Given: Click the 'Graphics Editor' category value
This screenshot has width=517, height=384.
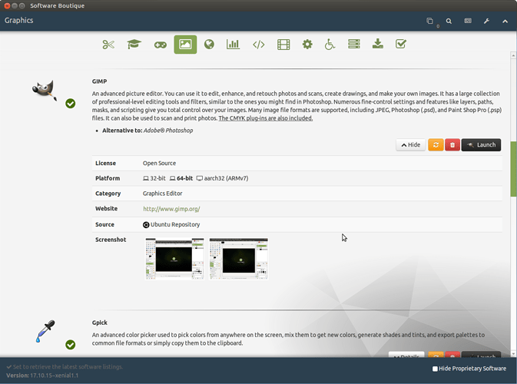Looking at the screenshot, I should (x=162, y=194).
